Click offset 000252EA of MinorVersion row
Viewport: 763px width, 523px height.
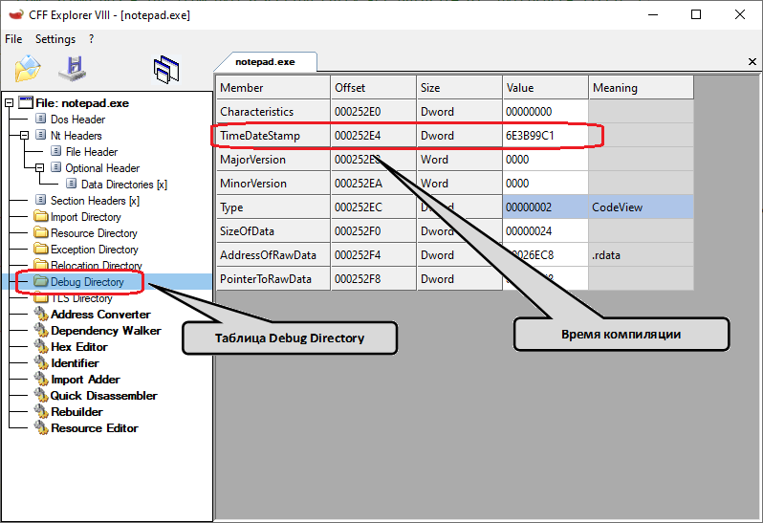click(x=373, y=183)
